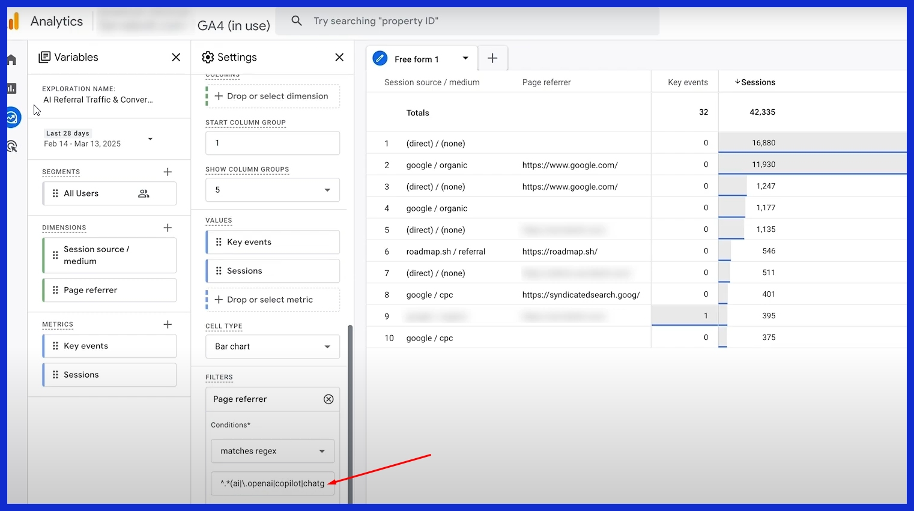The height and width of the screenshot is (511, 914).
Task: Click the exploration name field
Action: (x=98, y=100)
